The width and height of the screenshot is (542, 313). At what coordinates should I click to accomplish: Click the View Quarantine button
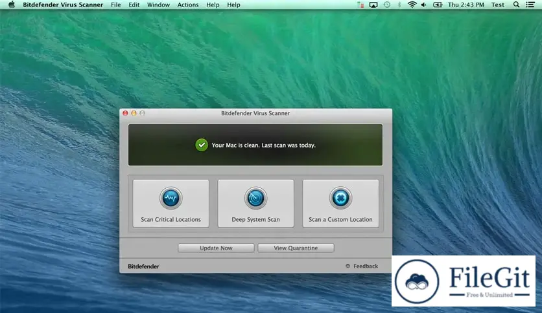coord(296,248)
